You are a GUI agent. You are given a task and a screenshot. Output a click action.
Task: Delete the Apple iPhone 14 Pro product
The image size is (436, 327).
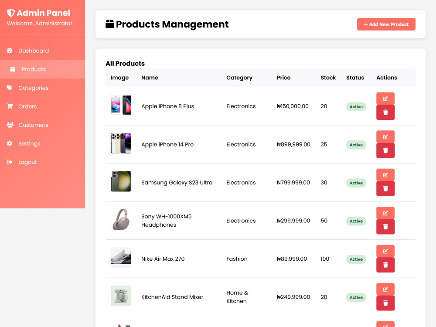tap(385, 150)
